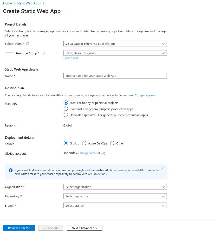Select Other as deployment source
The width and height of the screenshot is (214, 234).
112,143
